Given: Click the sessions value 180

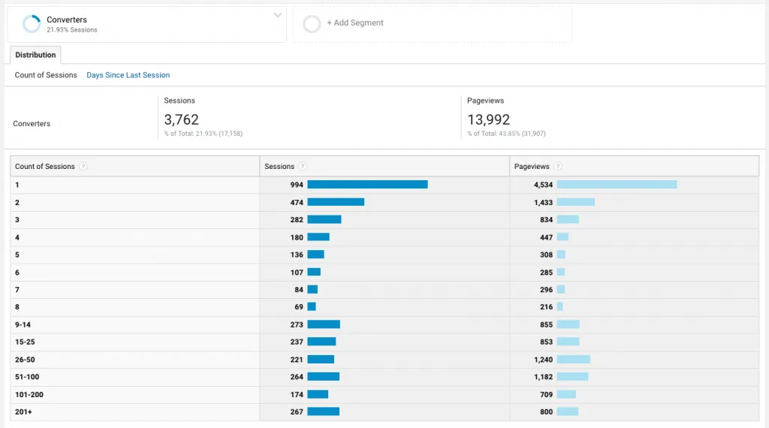Looking at the screenshot, I should point(297,237).
